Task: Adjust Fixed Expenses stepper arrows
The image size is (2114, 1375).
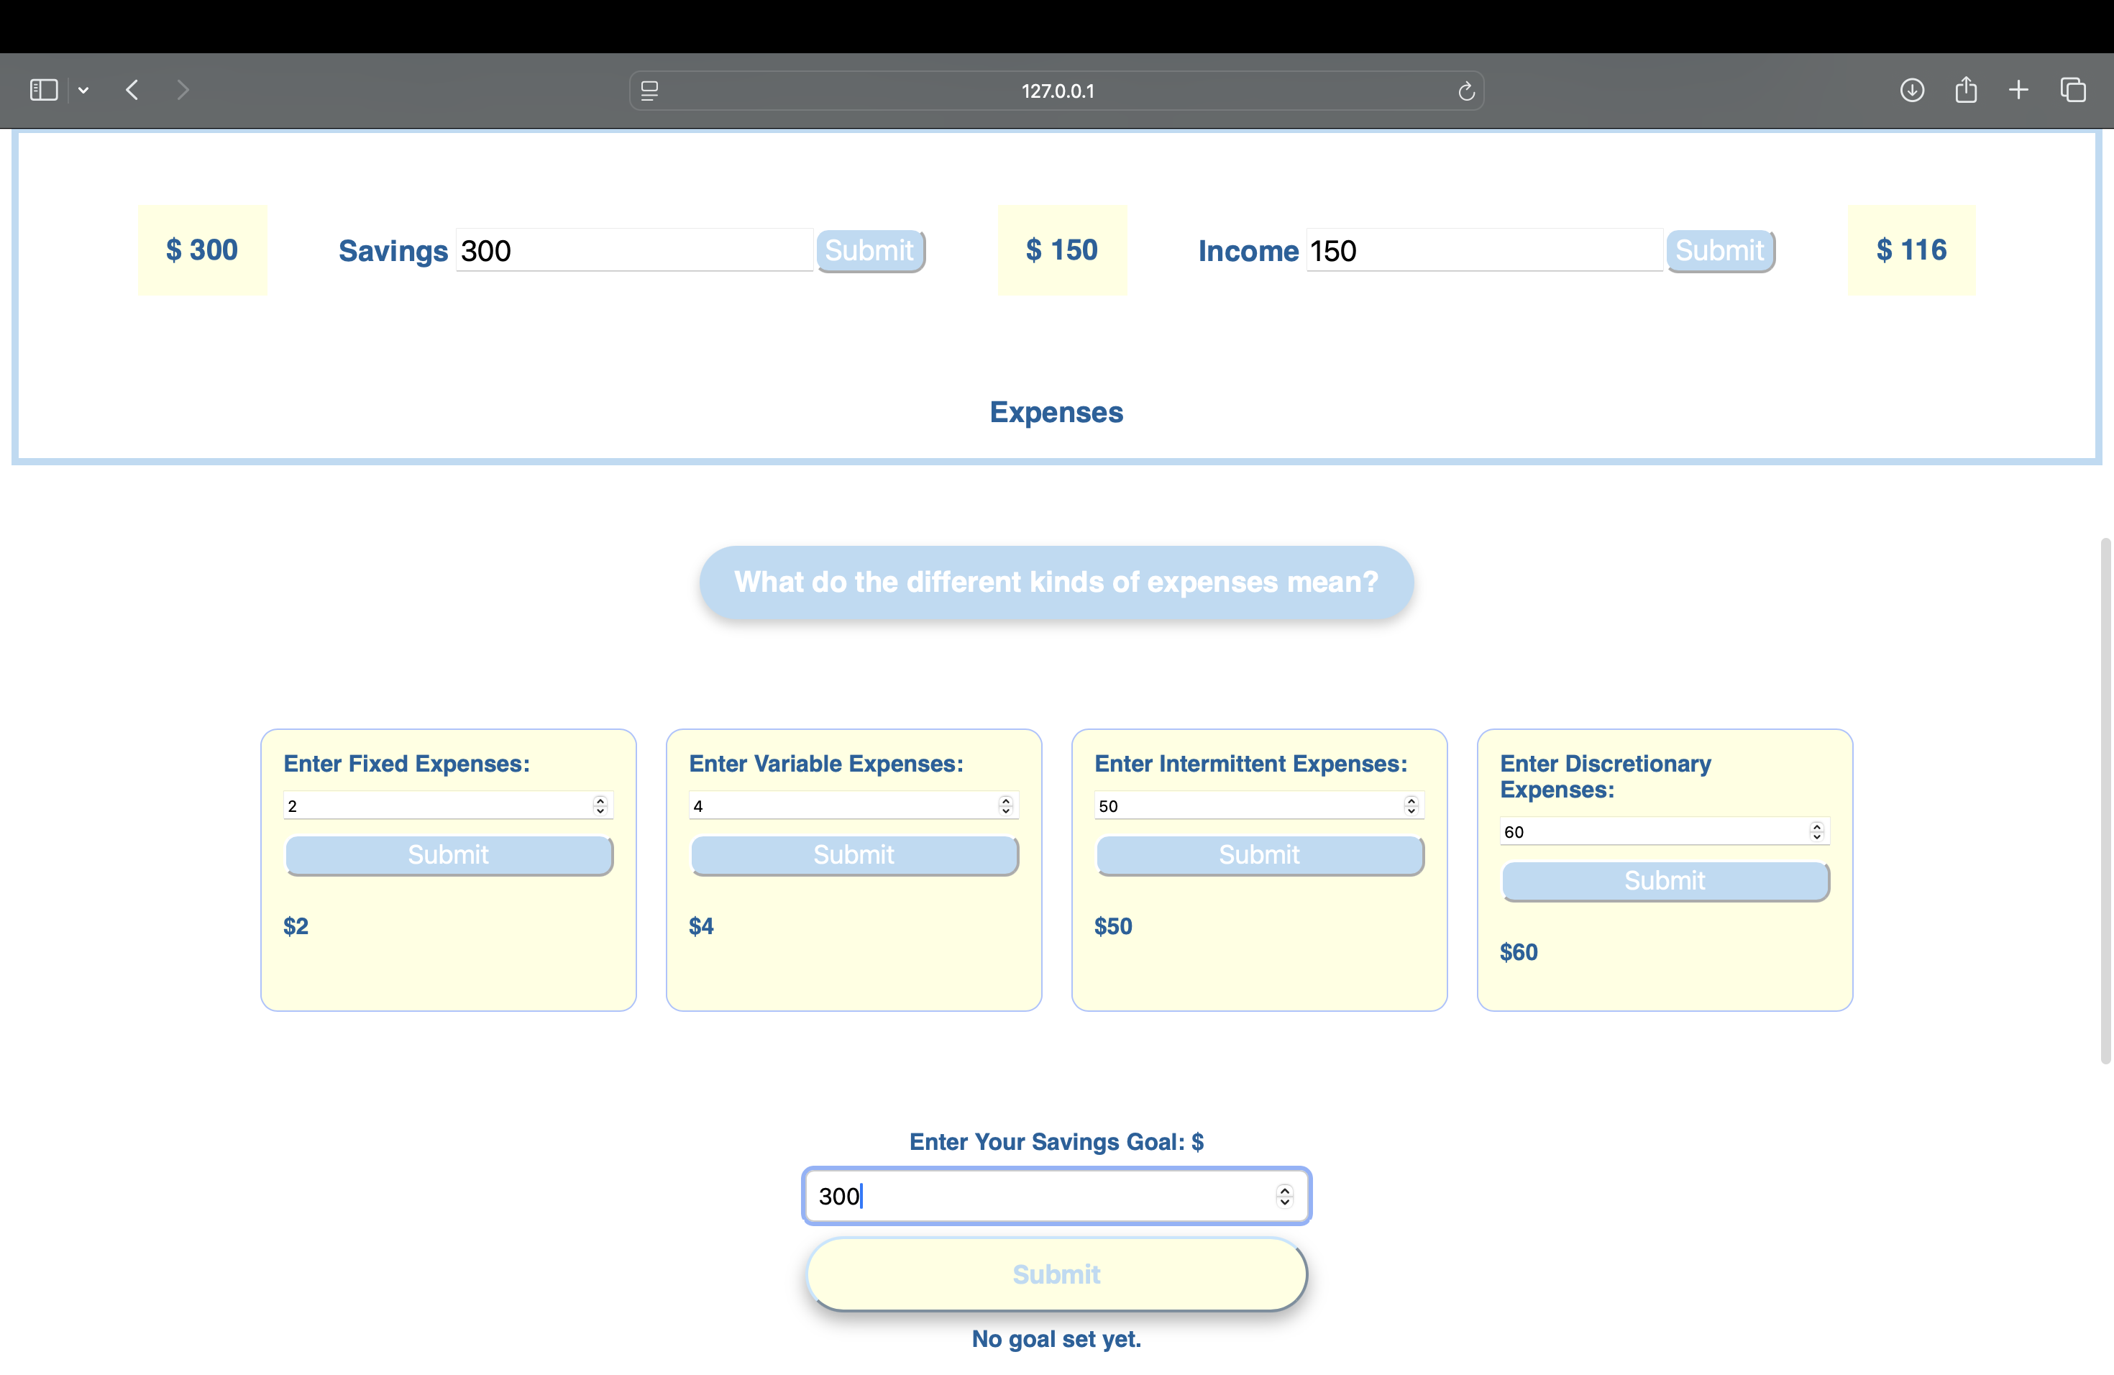Action: tap(600, 805)
